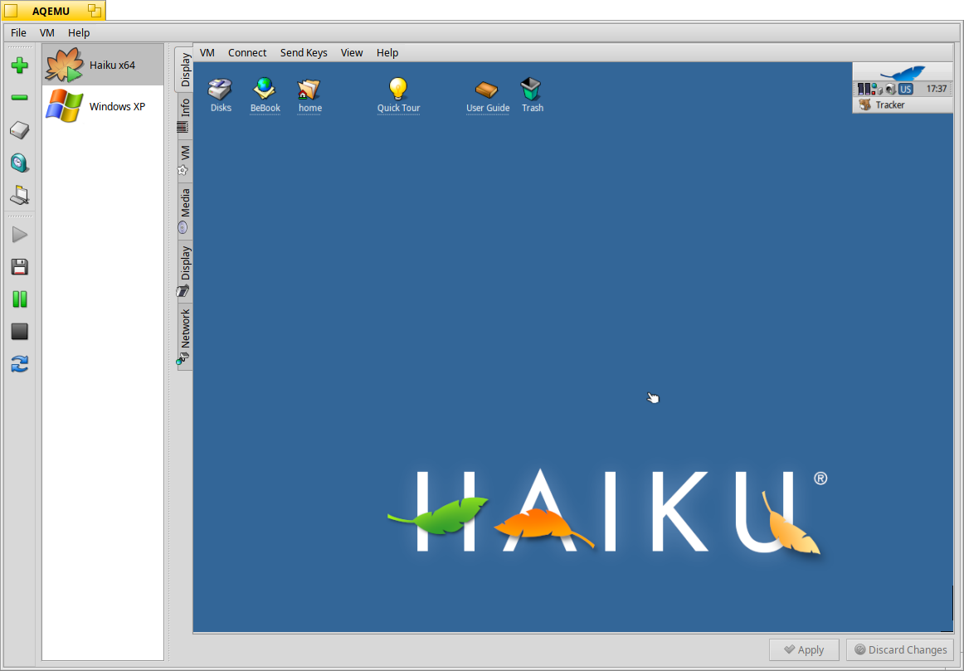Click the floppy disk save-VM-state icon
The width and height of the screenshot is (964, 671).
(20, 267)
